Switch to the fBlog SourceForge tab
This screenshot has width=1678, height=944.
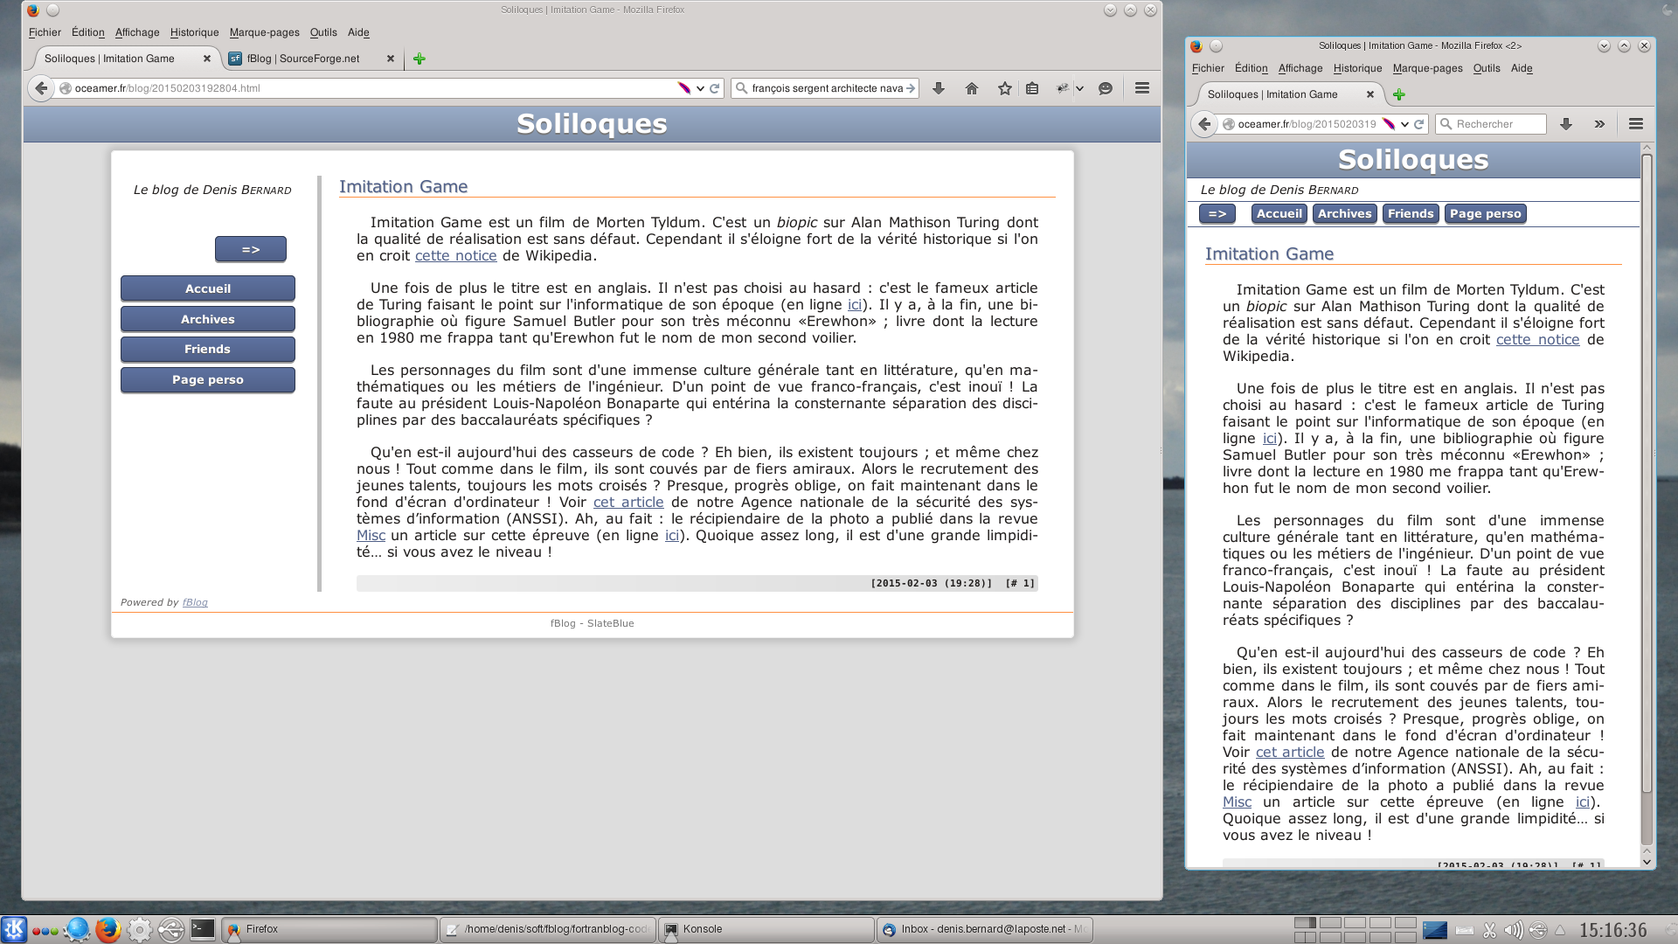[x=302, y=59]
